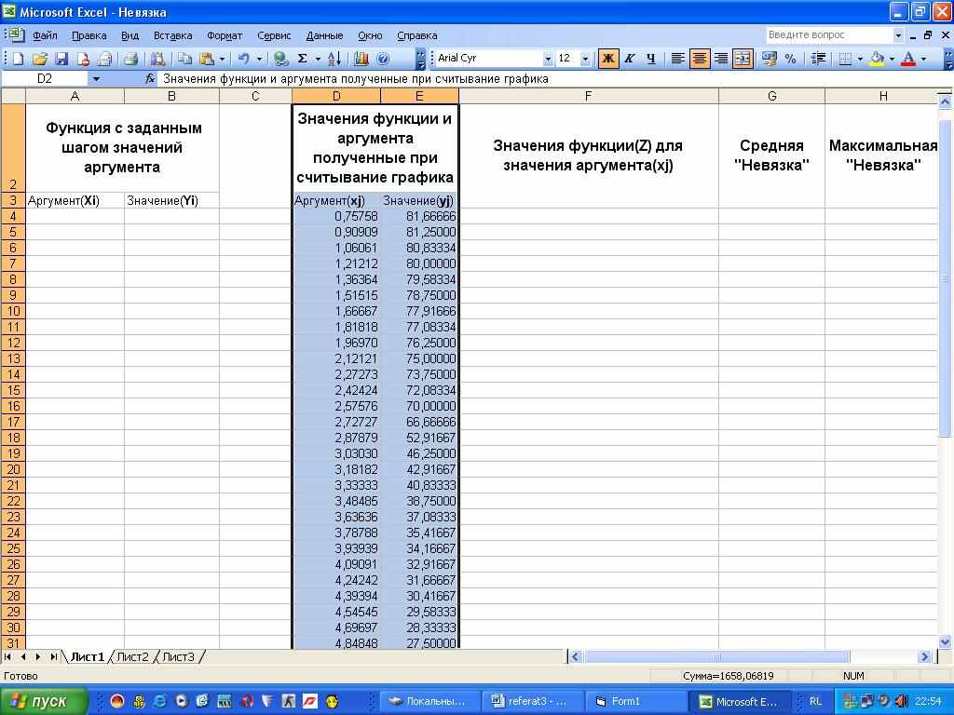954x715 pixels.
Task: Create a new workbook with the New icon
Action: click(x=19, y=59)
